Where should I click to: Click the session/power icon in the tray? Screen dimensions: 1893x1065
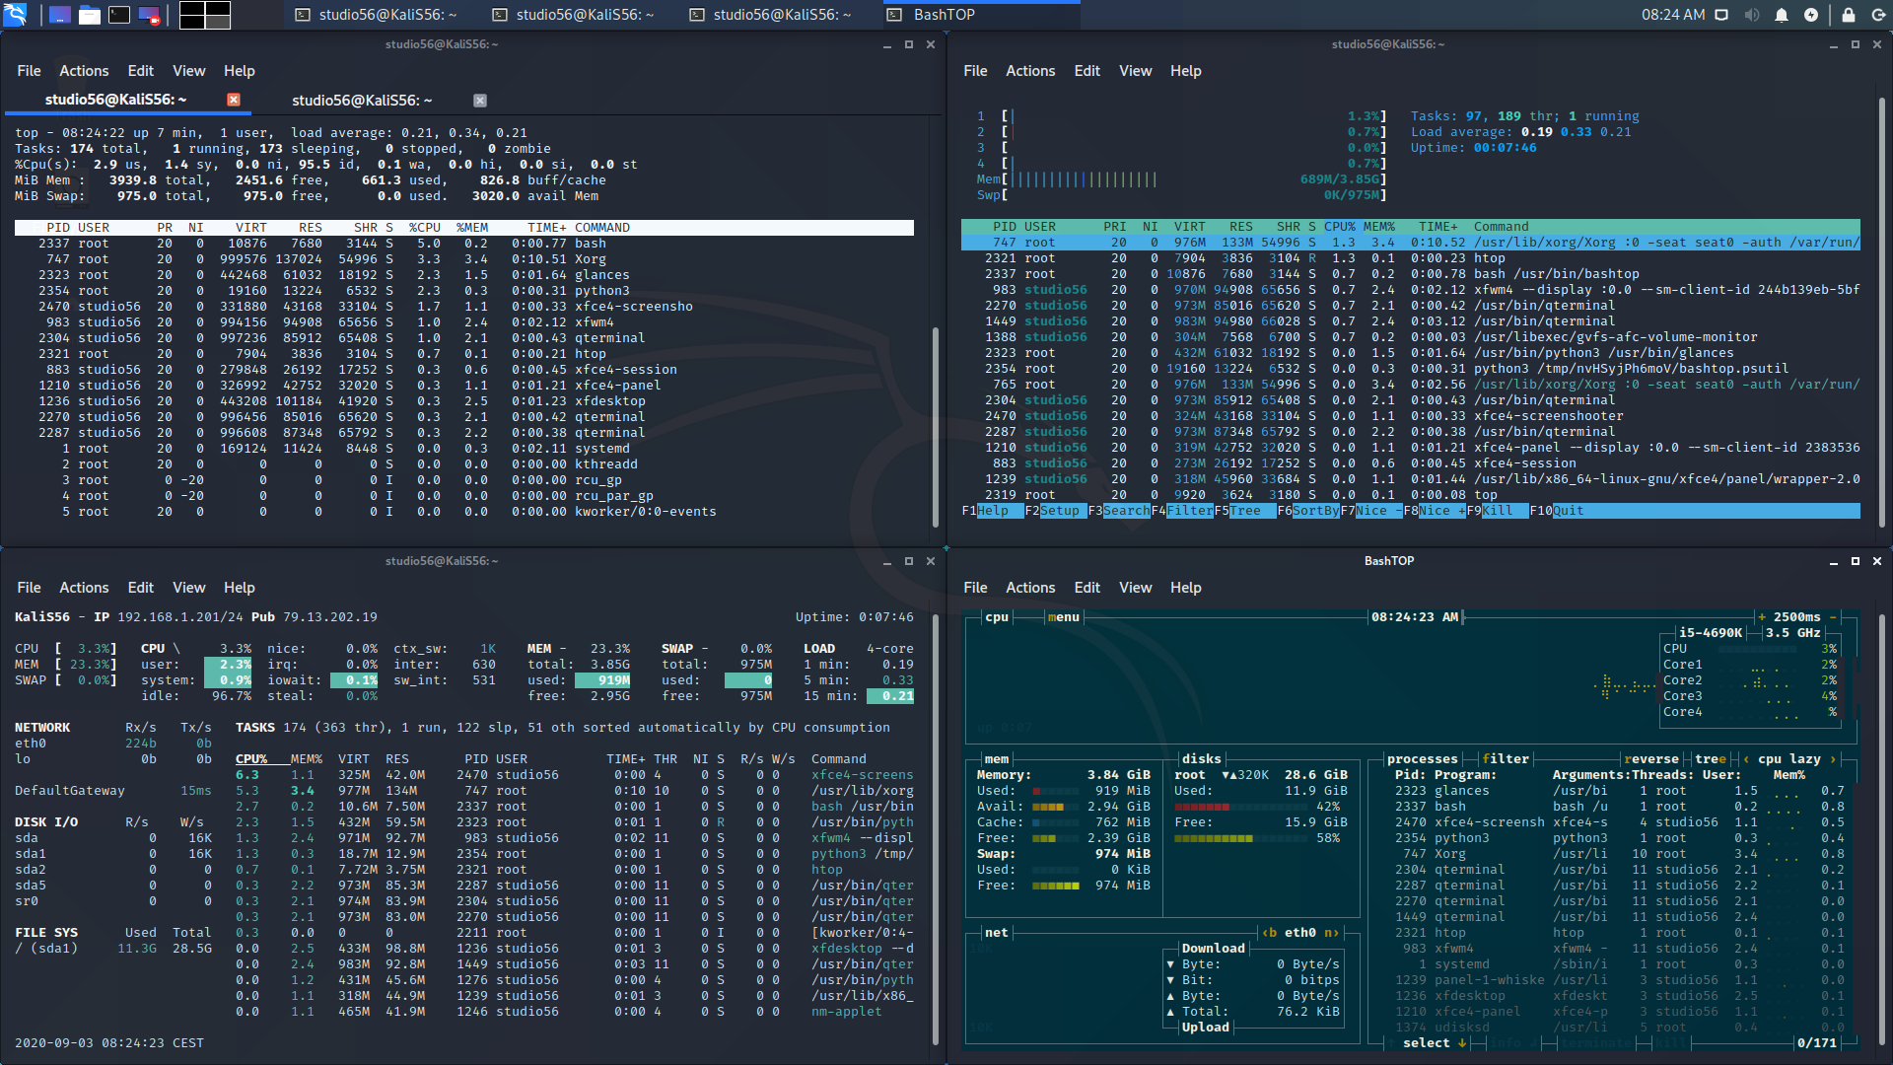click(x=1880, y=16)
